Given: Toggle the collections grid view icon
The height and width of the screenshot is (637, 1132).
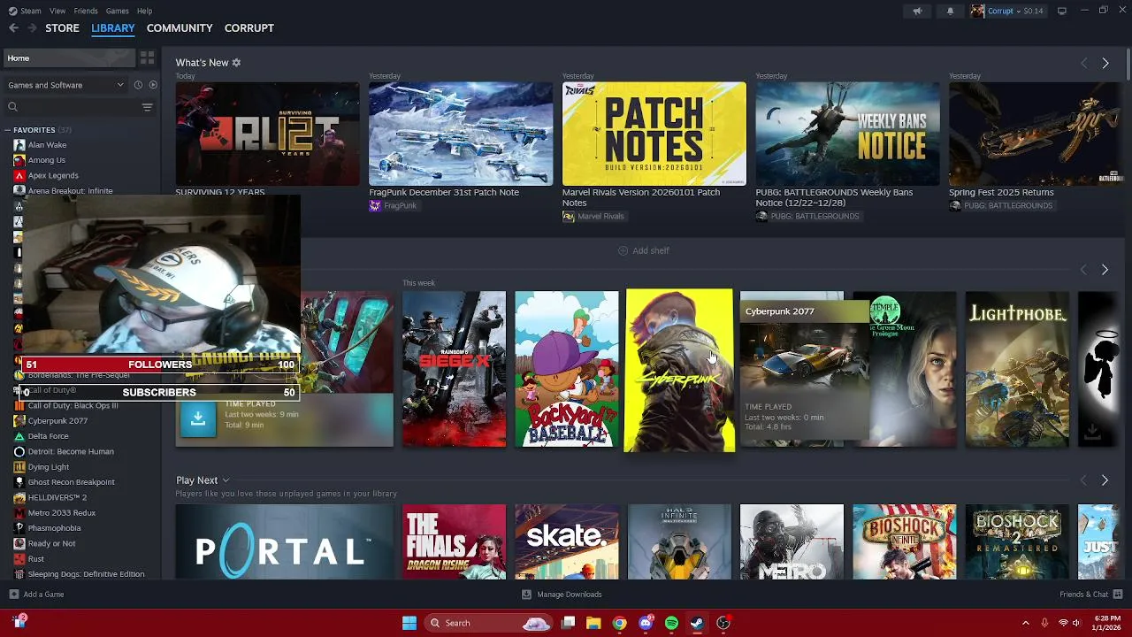Looking at the screenshot, I should tap(147, 58).
